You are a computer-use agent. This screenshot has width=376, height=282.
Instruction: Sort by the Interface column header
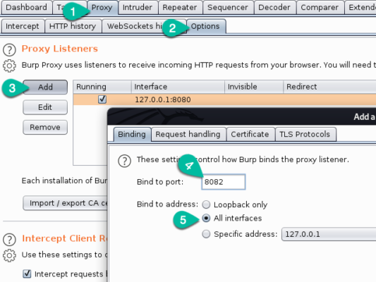[x=178, y=87]
